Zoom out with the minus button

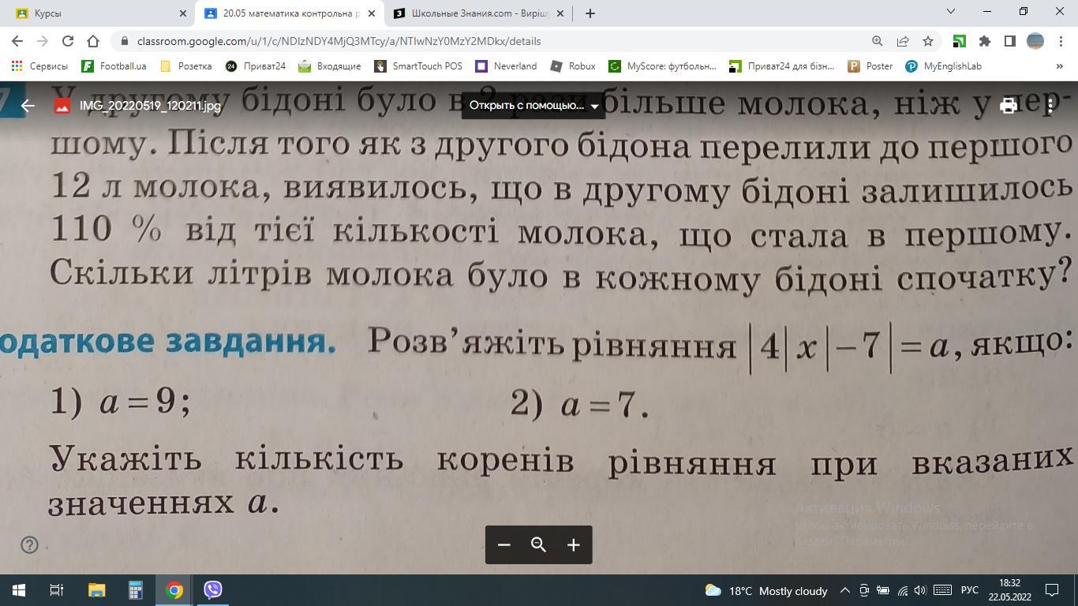coord(504,544)
